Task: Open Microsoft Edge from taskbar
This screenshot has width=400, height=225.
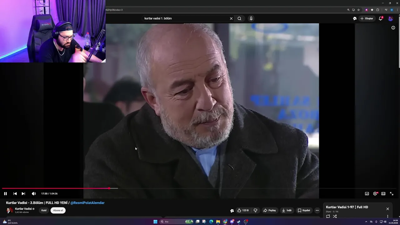Action: pos(211,222)
